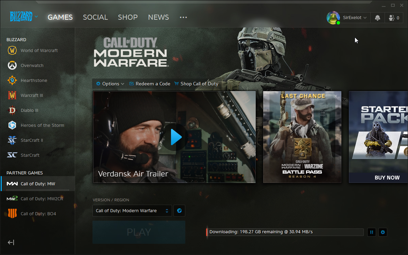Click the Redeem a Code link

click(150, 84)
